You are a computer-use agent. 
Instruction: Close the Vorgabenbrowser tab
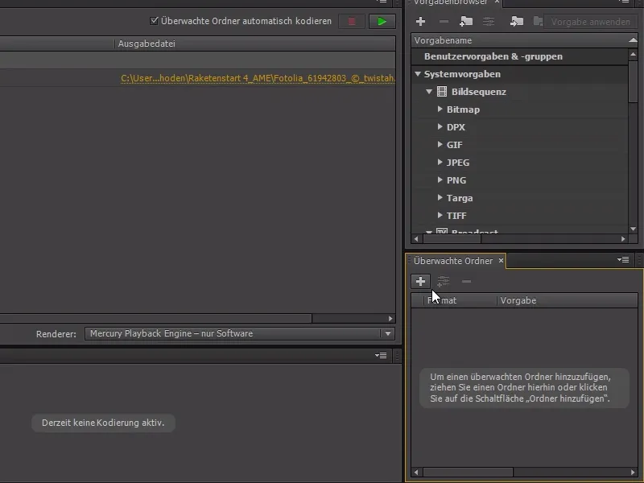[x=497, y=2]
